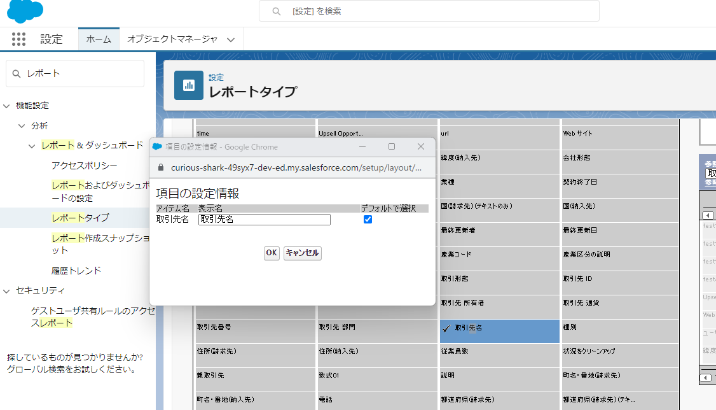Viewport: 716px width, 410px height.
Task: Select the 取引先名 highlighted field cell
Action: pyautogui.click(x=500, y=331)
